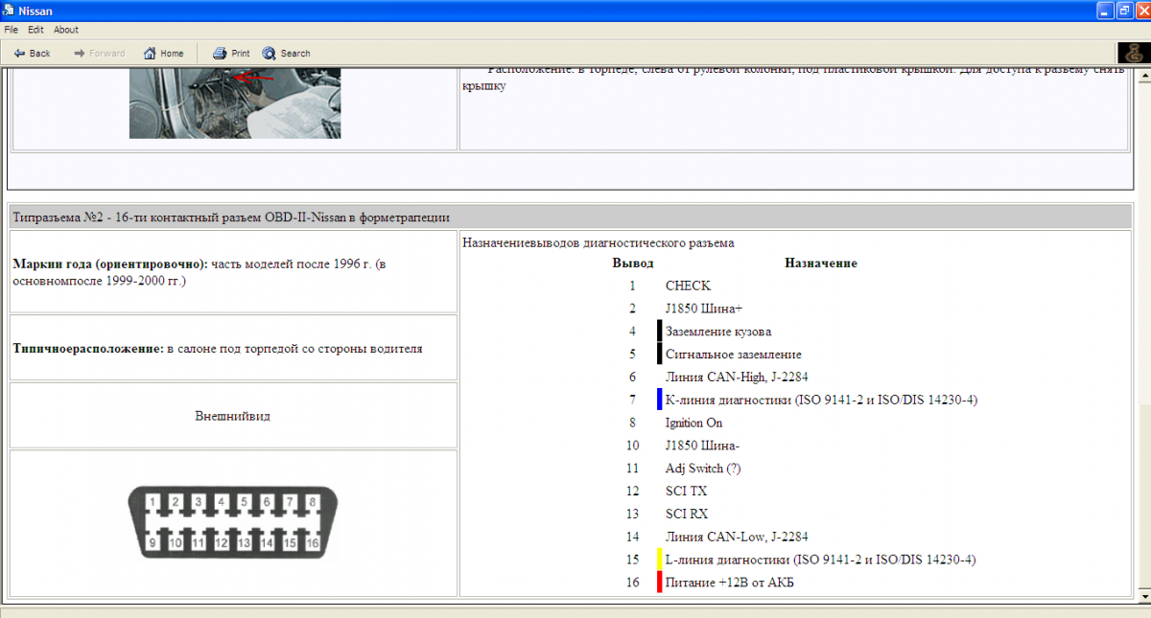Click 'Adj Switch (?)' text
The width and height of the screenshot is (1151, 618).
click(x=703, y=469)
